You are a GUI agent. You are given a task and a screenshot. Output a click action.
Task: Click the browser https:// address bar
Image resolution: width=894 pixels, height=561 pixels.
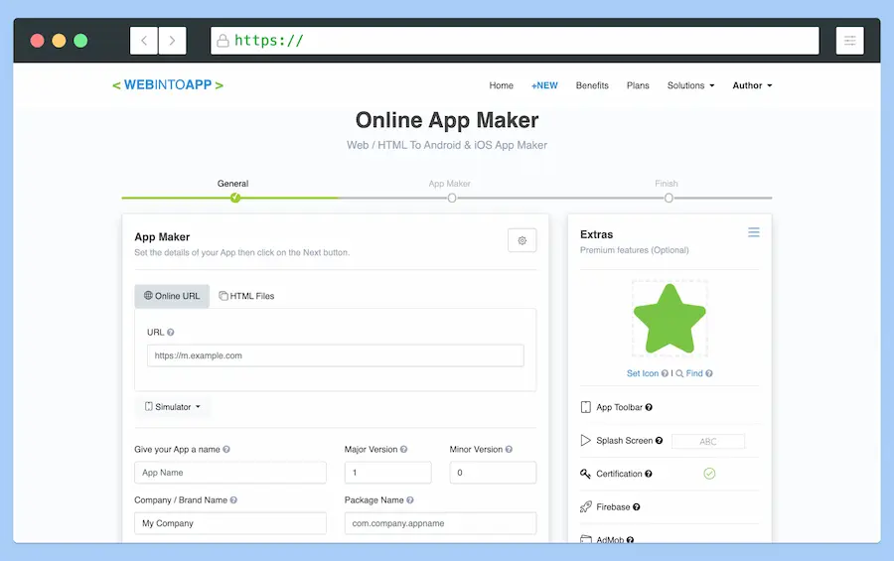tap(515, 41)
